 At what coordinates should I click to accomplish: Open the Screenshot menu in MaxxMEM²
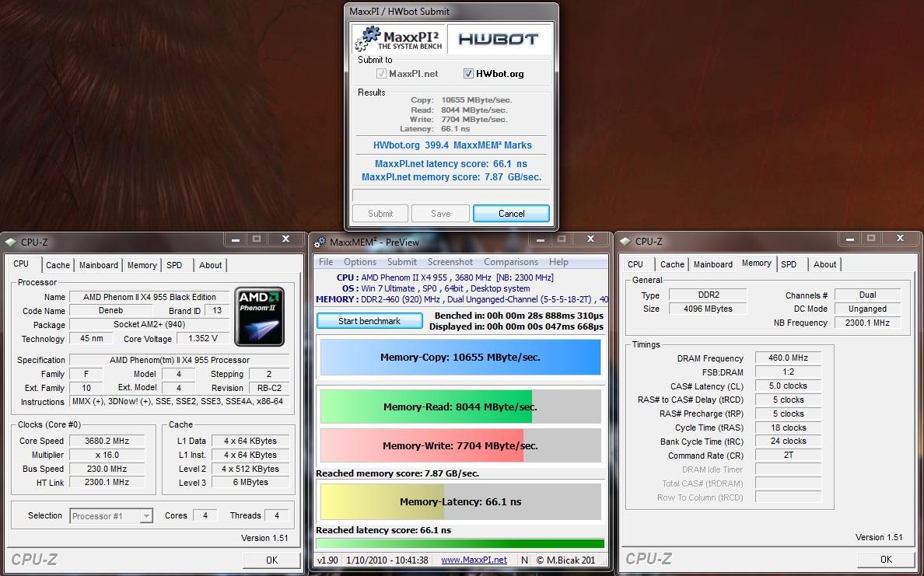point(450,262)
